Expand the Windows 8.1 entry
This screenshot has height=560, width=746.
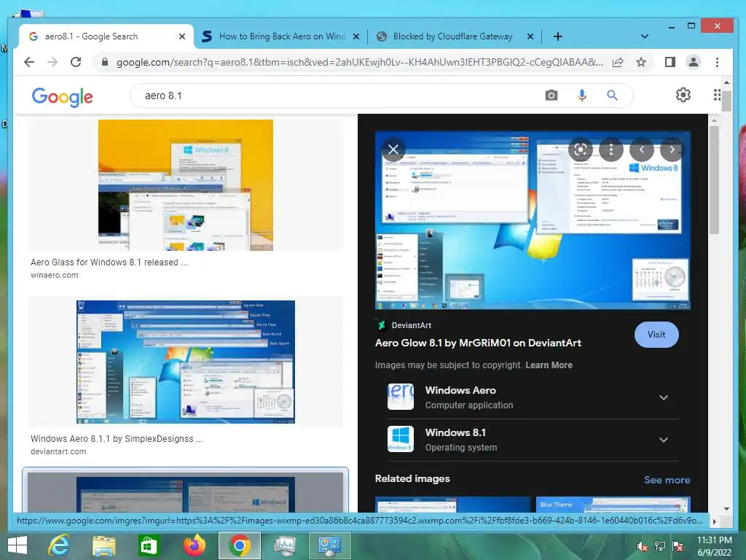(664, 440)
